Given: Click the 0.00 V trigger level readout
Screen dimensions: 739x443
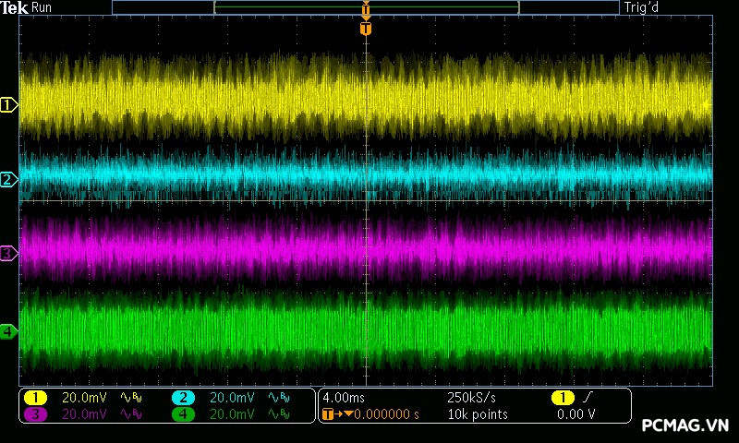Looking at the screenshot, I should click(x=575, y=414).
